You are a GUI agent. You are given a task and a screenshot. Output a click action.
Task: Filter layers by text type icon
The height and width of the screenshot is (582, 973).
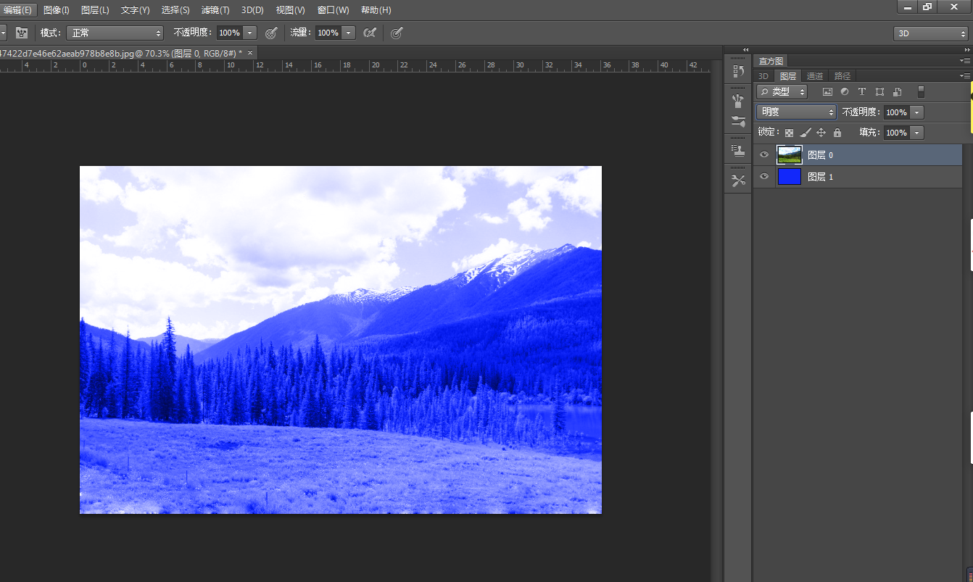tap(862, 92)
